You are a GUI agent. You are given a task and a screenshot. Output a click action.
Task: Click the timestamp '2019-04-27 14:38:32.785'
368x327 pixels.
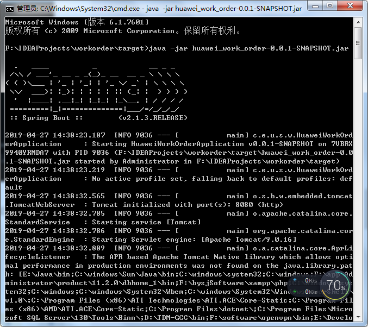click(55, 213)
